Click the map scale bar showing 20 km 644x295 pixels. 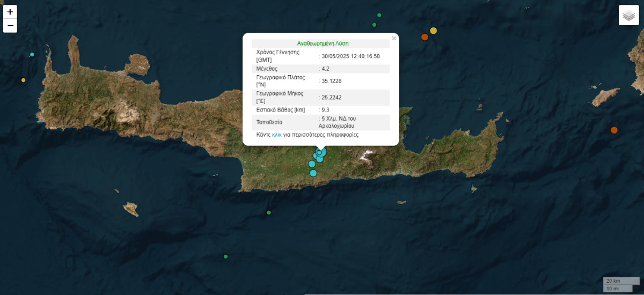tap(613, 281)
